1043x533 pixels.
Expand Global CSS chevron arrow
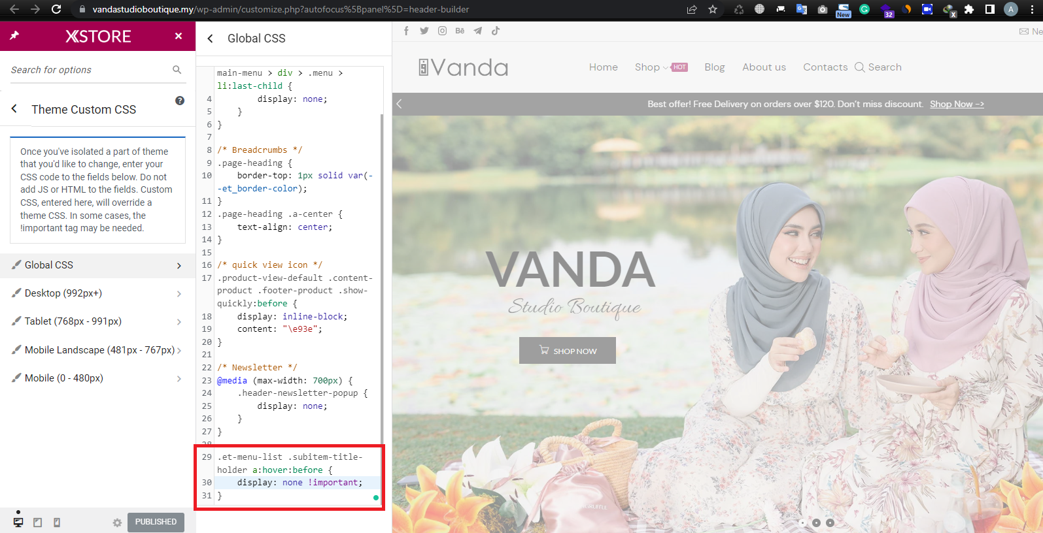pos(179,265)
